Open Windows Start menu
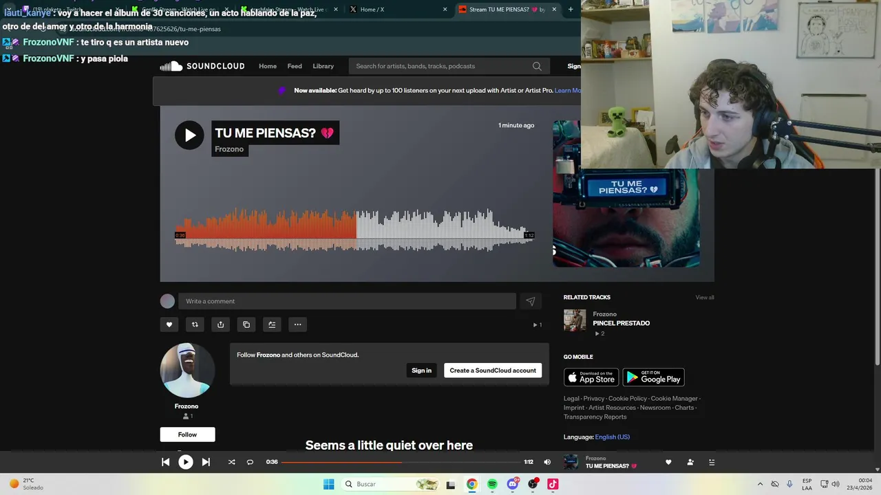 click(329, 484)
